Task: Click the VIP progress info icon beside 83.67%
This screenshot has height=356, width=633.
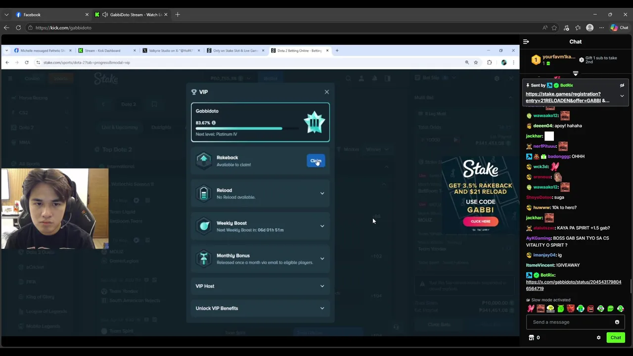Action: pos(213,123)
